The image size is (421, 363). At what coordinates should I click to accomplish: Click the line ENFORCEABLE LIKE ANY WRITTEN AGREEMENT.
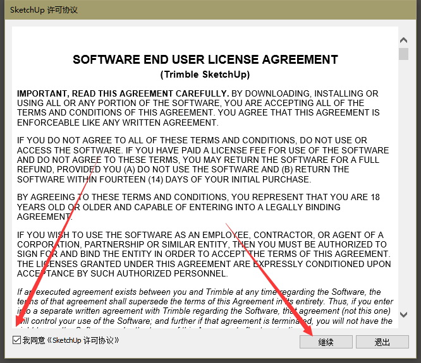coord(118,122)
